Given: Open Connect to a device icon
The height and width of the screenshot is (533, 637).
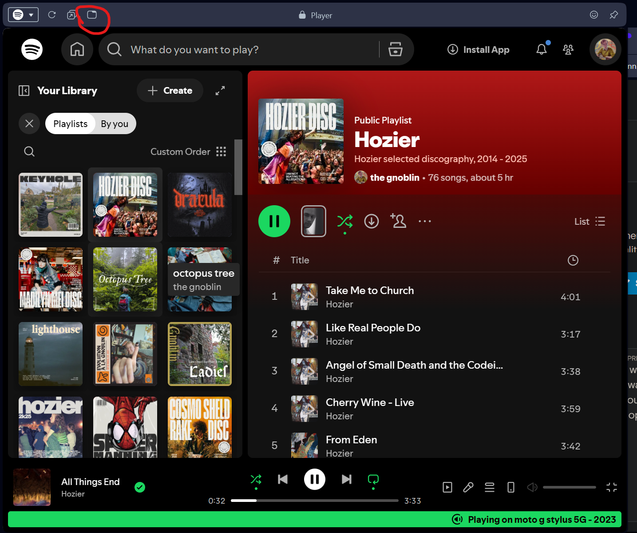Looking at the screenshot, I should (511, 487).
